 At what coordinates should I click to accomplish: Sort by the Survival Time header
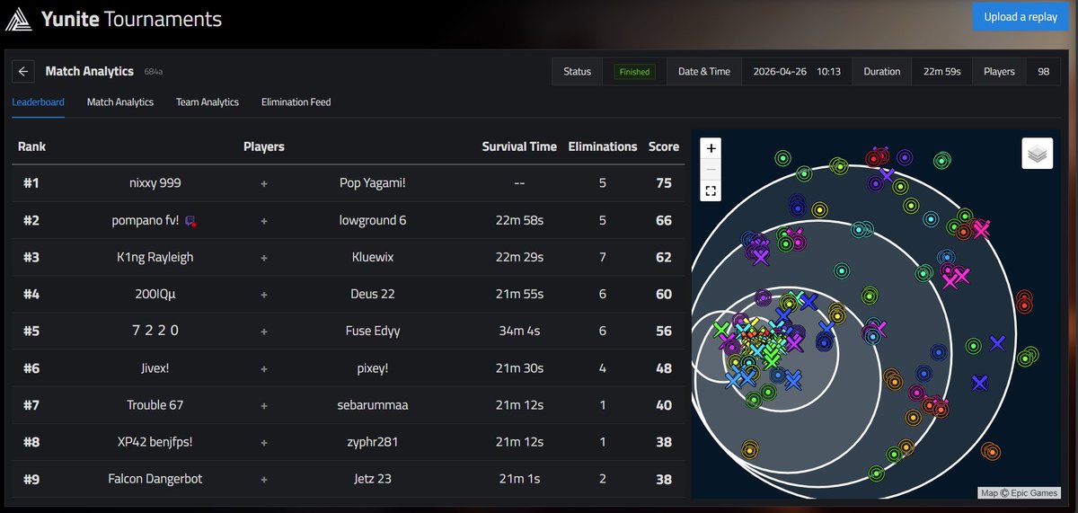tap(519, 146)
